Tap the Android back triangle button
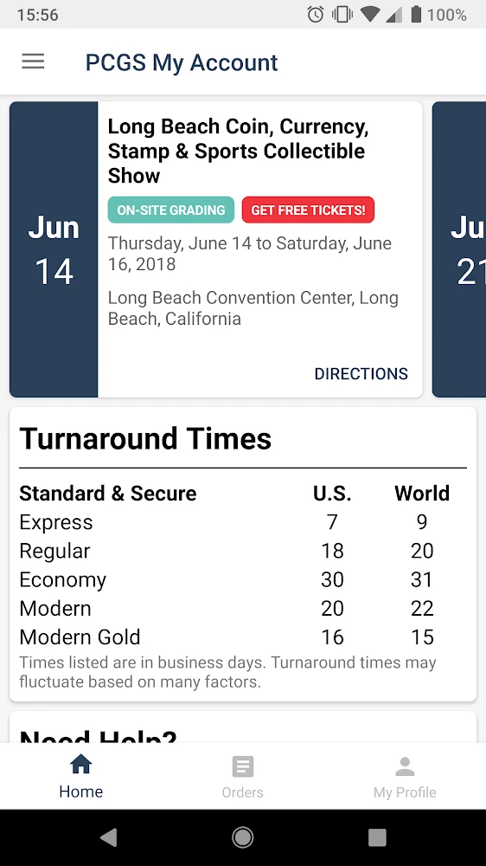486x866 pixels. tap(109, 837)
